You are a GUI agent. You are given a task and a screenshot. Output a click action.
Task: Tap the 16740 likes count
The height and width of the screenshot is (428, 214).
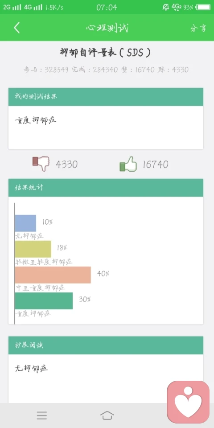point(155,165)
